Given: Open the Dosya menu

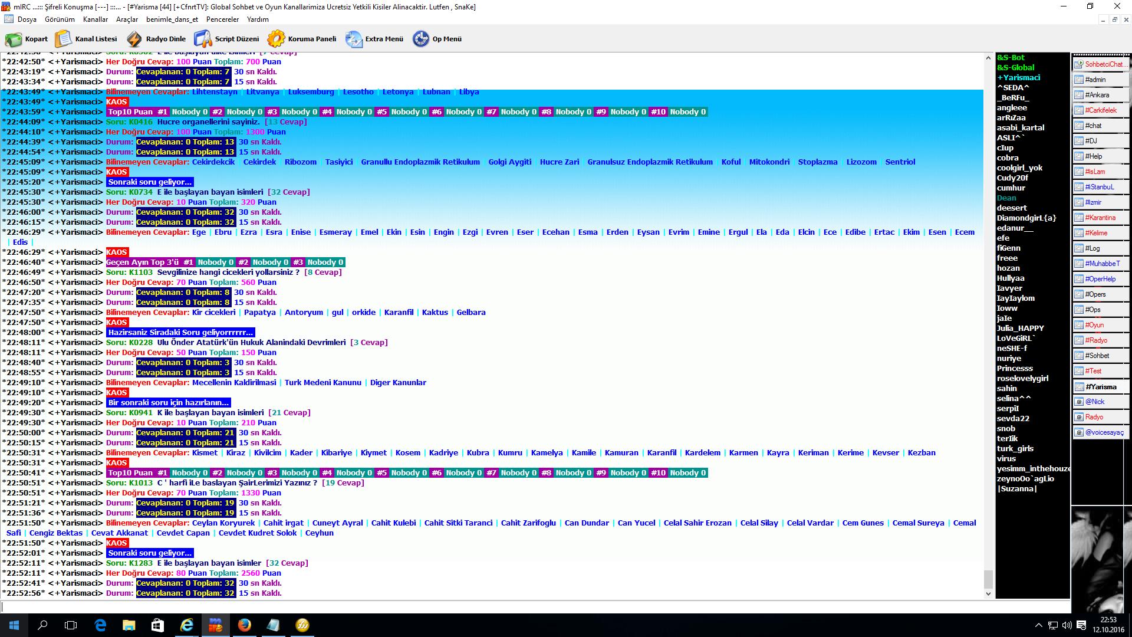Looking at the screenshot, I should 27,19.
